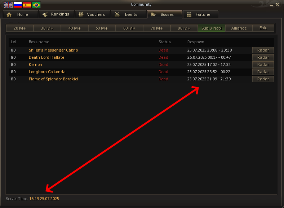Viewport: 284px width, 208px height.
Task: Click the Boss name column header
Action: (x=39, y=42)
